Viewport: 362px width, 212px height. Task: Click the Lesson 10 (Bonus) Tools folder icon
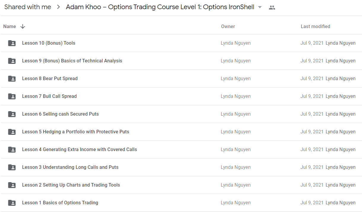12,43
